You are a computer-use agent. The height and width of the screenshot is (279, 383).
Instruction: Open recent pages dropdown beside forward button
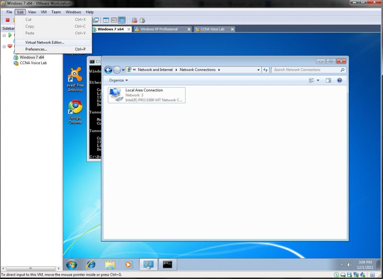[123, 70]
